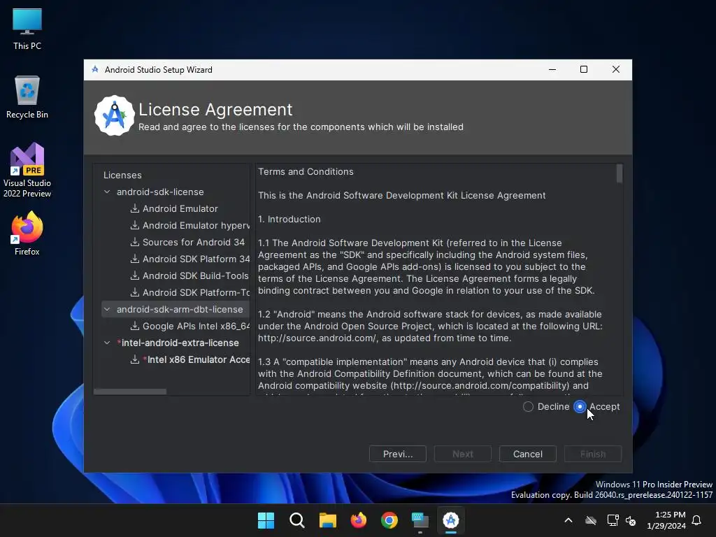
Task: Open the Firefox desktop shortcut
Action: 27,233
